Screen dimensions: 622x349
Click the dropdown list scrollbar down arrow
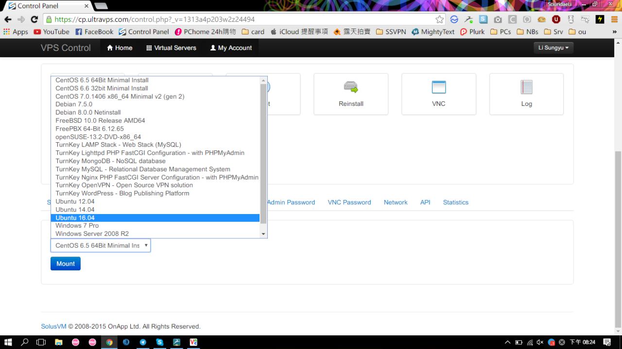coord(263,234)
